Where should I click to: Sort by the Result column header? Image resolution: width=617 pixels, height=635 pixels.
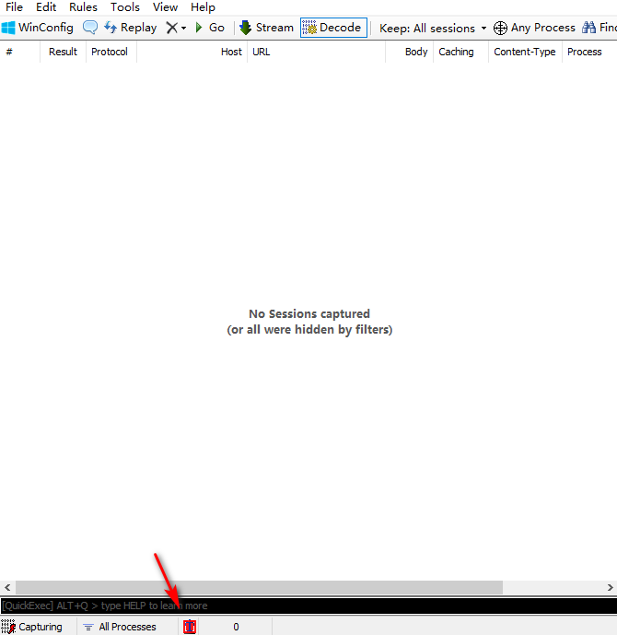click(63, 52)
